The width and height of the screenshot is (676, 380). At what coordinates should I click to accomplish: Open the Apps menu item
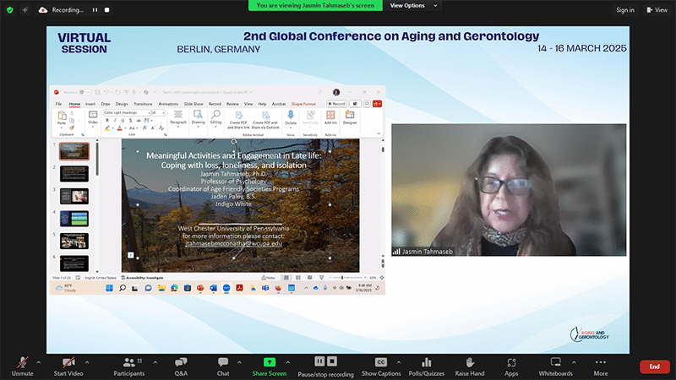point(511,361)
